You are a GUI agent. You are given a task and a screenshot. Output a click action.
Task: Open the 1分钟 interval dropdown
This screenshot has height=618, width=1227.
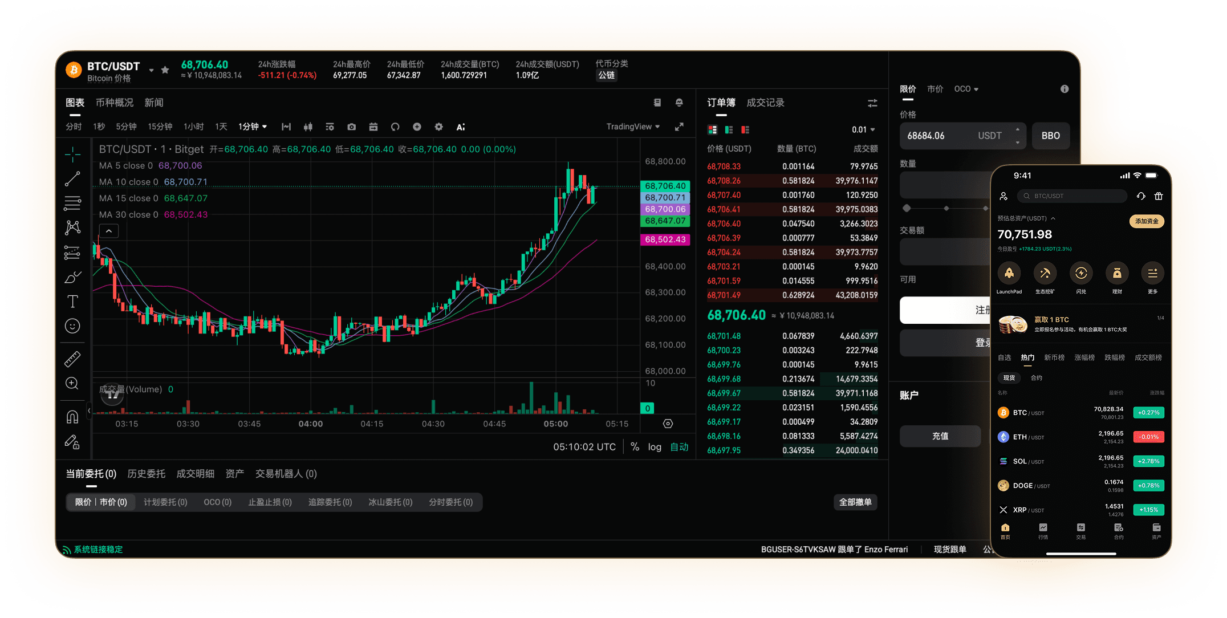pyautogui.click(x=253, y=127)
